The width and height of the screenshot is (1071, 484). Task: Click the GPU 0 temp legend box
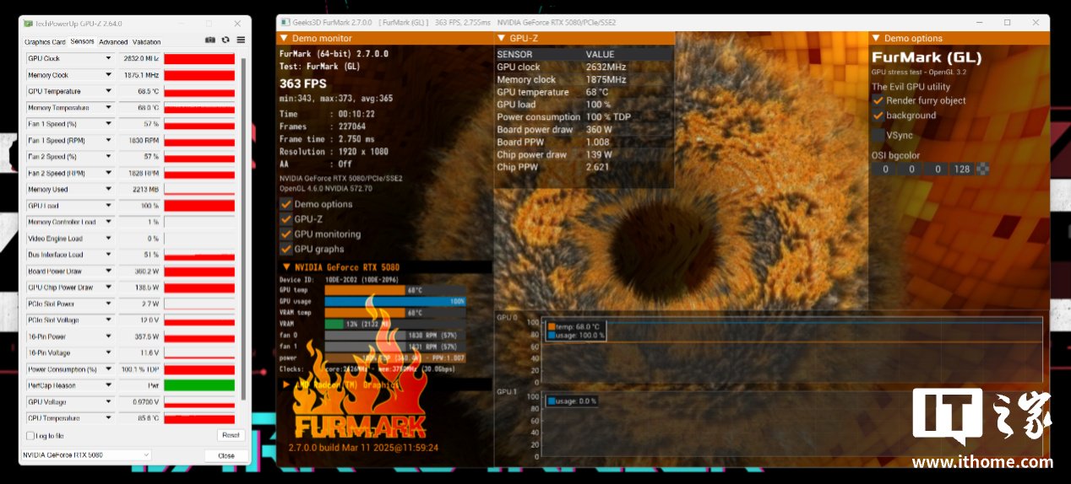tap(576, 331)
